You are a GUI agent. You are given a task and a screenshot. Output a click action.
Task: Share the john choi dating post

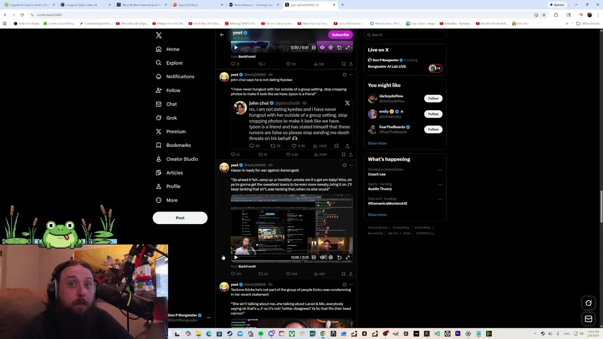click(x=350, y=154)
